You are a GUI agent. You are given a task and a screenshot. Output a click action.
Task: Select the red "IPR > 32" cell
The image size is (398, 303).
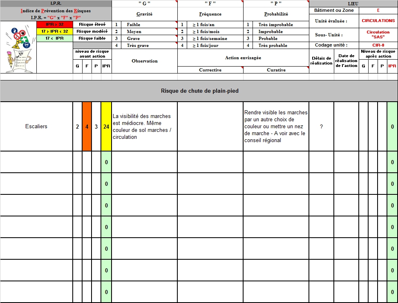pyautogui.click(x=55, y=25)
